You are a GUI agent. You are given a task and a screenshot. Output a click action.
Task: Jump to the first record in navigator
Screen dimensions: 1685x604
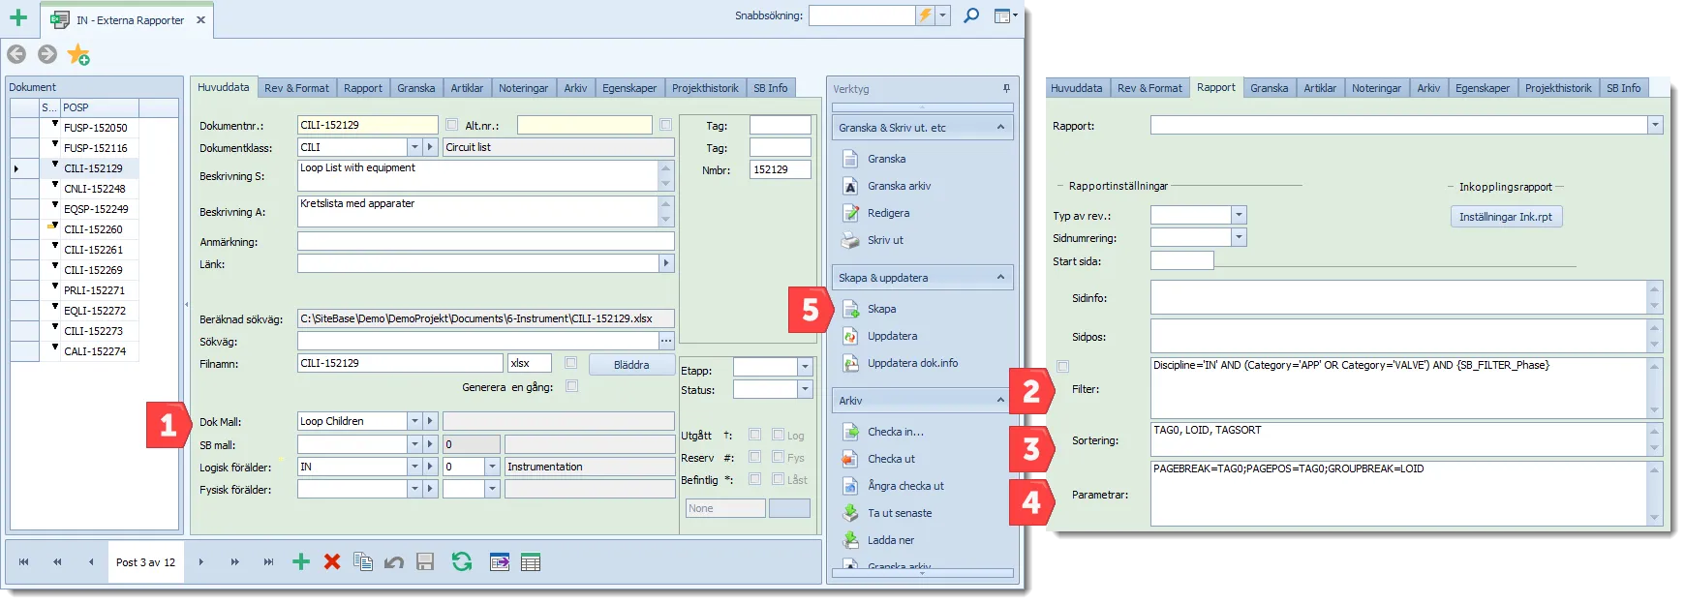pos(24,561)
